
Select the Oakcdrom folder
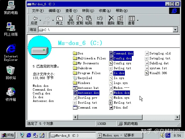pos(82,68)
